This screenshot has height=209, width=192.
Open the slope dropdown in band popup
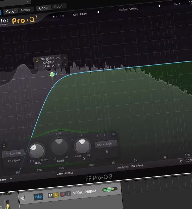point(59,65)
